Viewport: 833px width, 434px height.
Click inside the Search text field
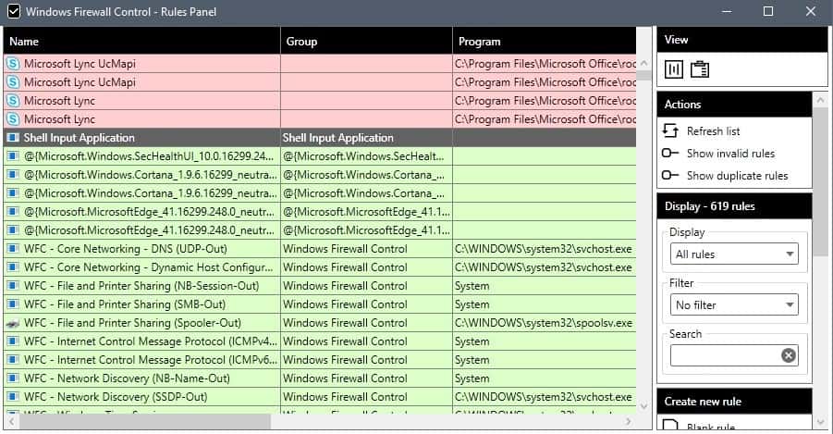tap(725, 355)
